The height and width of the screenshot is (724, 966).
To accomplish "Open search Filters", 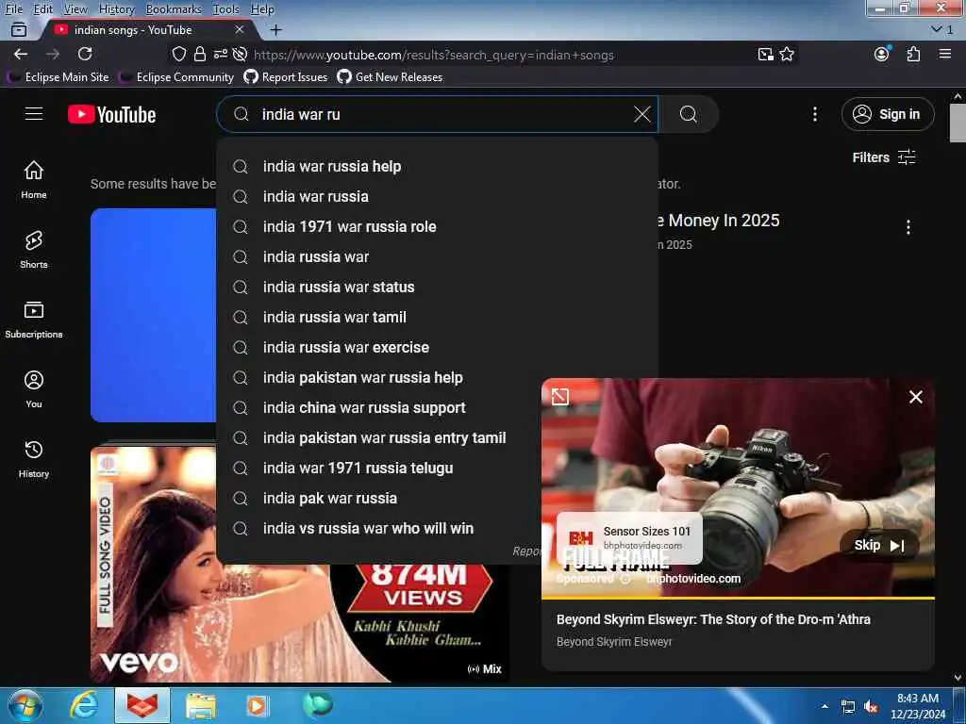I will point(883,157).
